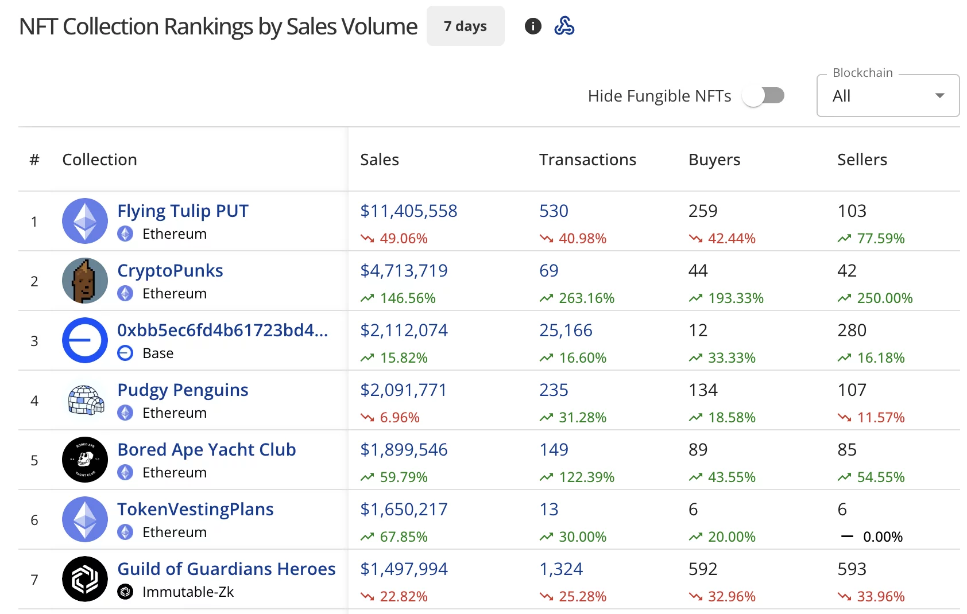Click the info icon beside the page title
This screenshot has height=614, width=967.
coord(533,26)
